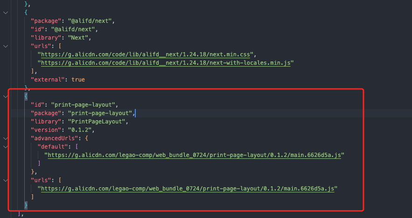Collapse the object containing package "@alifd/next"

click(6, 13)
